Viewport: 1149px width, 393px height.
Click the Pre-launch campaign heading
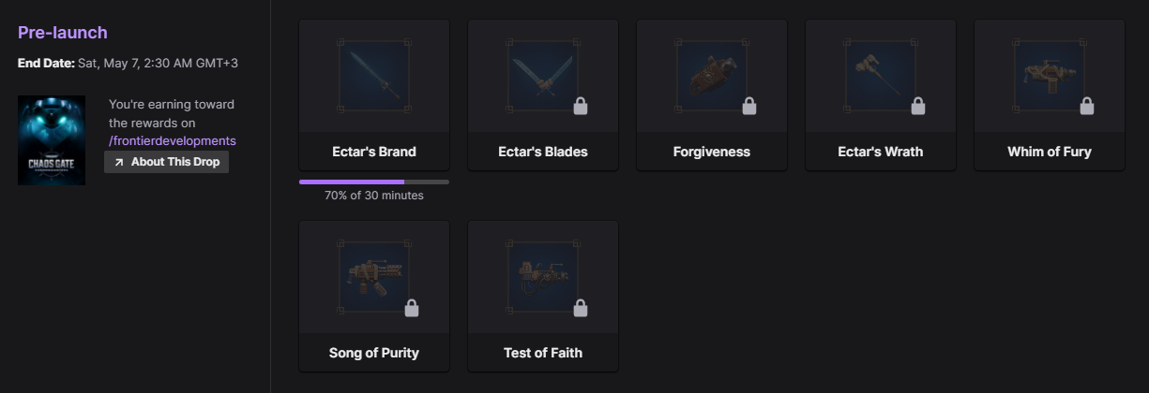tap(63, 33)
